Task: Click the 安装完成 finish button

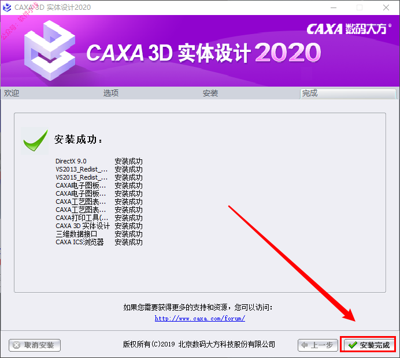Action: (368, 345)
